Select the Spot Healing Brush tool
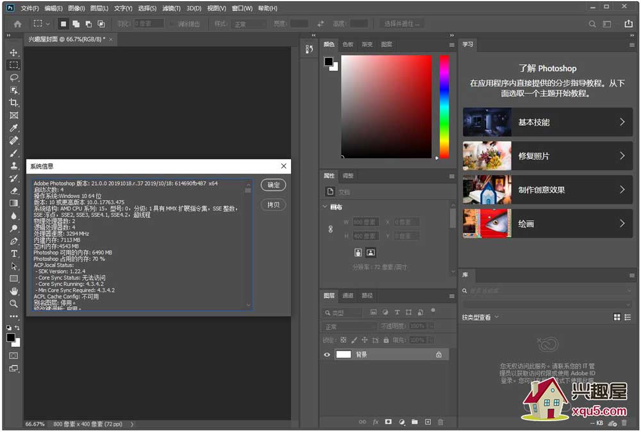This screenshot has width=641, height=432. (13, 140)
